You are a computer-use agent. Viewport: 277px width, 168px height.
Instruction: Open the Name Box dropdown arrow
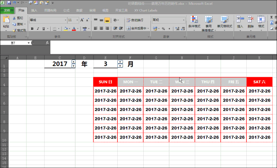29,43
